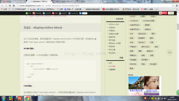
Task: Open more share options plus icon
Action: click(80, 13)
